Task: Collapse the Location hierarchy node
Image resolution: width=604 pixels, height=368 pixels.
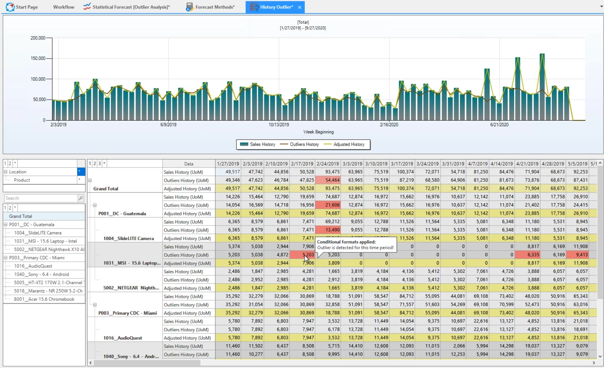Action: [6, 172]
